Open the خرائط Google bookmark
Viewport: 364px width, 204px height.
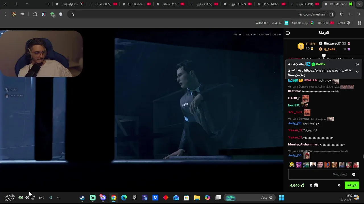pyautogui.click(x=303, y=23)
